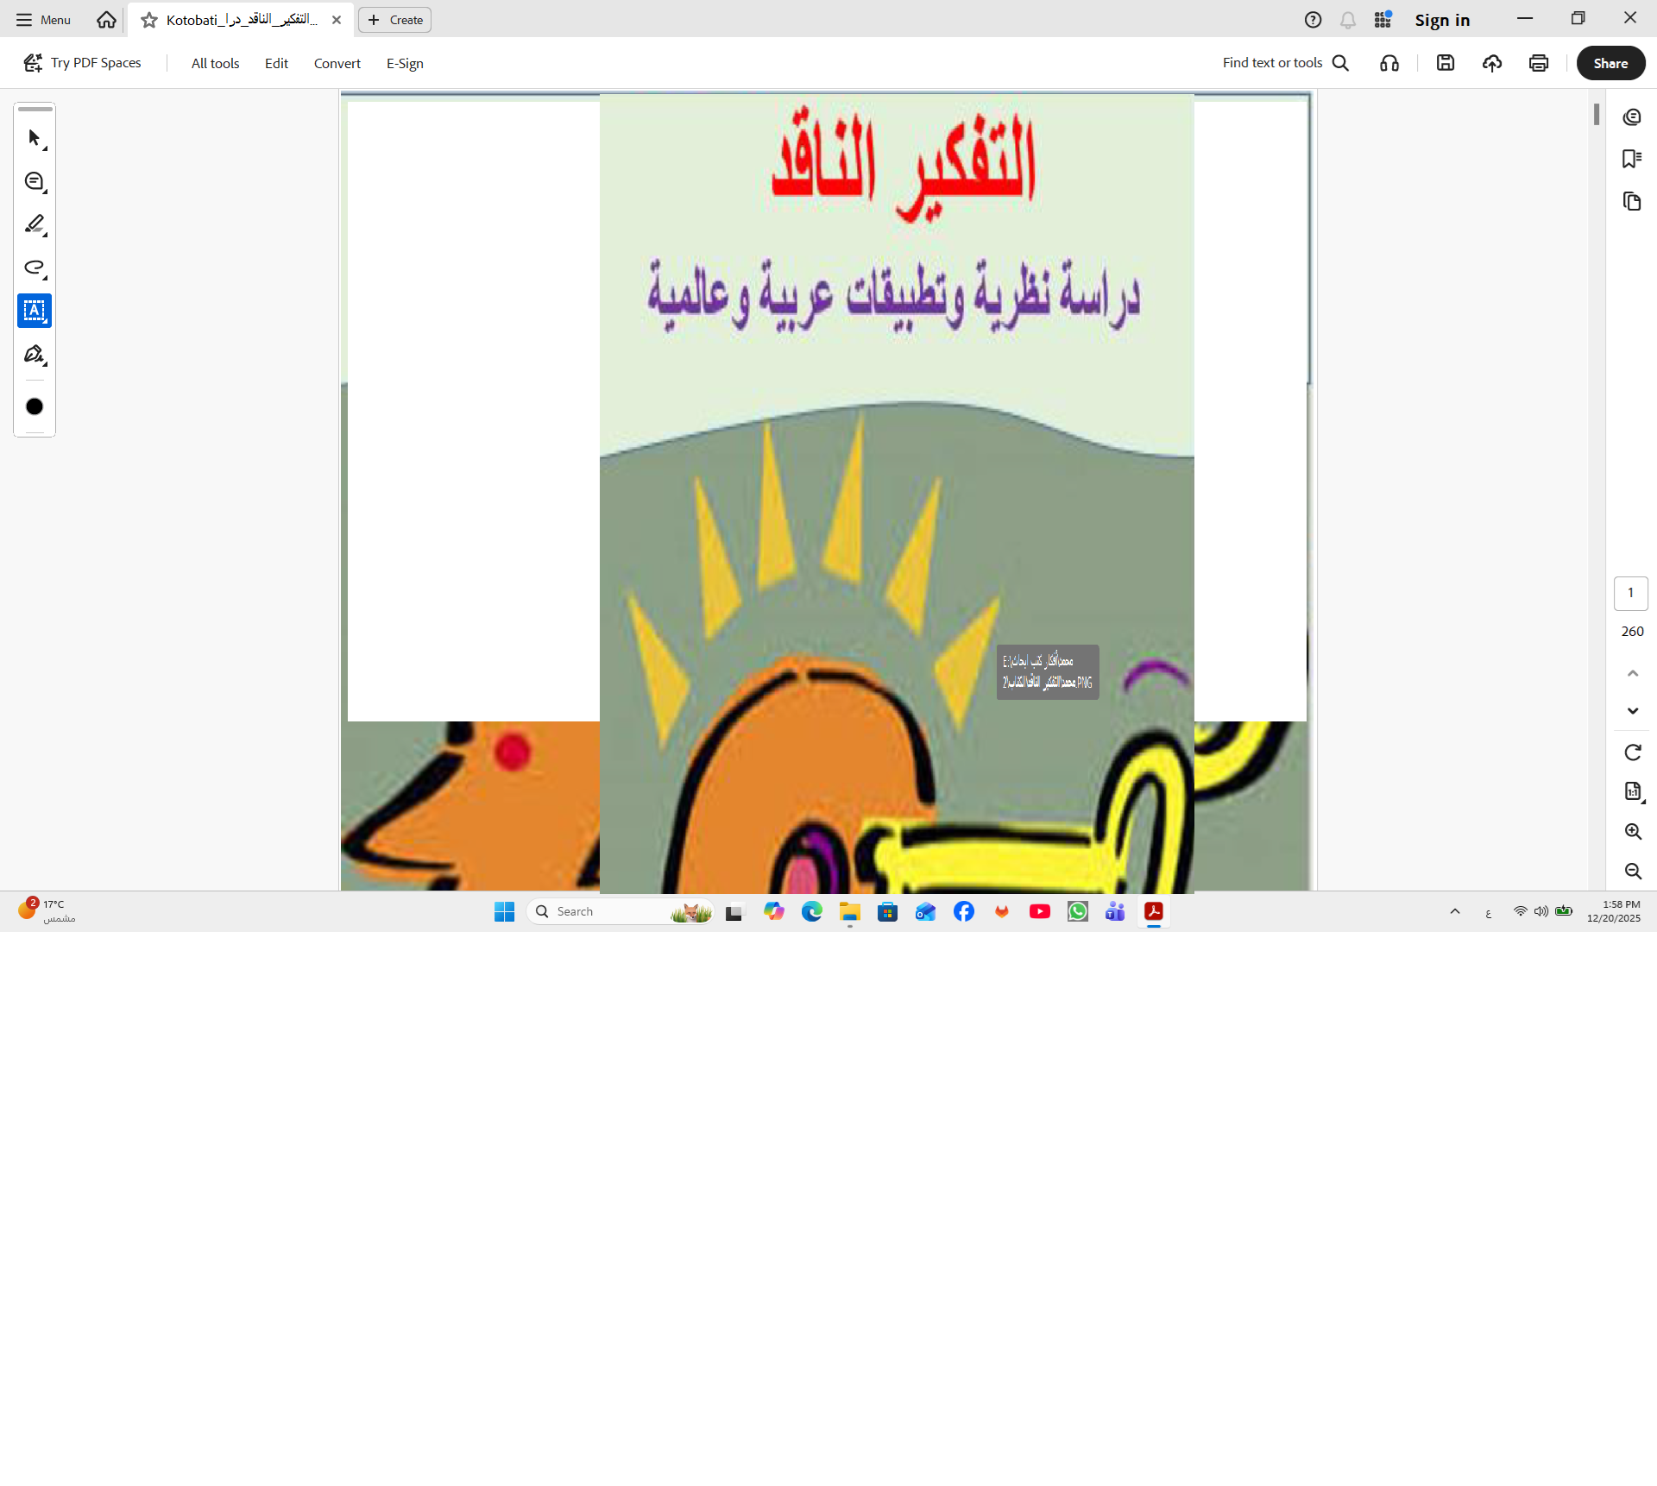This screenshot has width=1657, height=1486.
Task: Open the Windows Start button
Action: pos(505,911)
